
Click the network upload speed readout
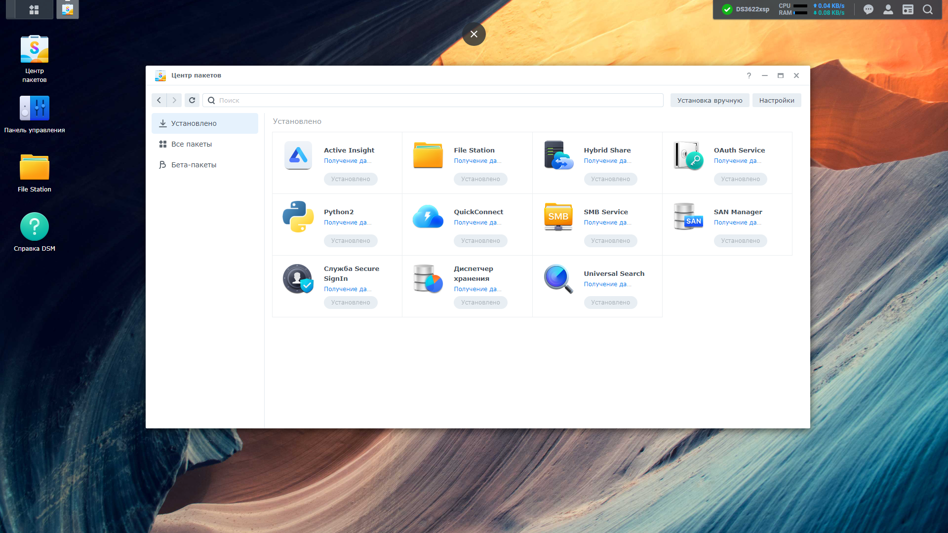[829, 6]
